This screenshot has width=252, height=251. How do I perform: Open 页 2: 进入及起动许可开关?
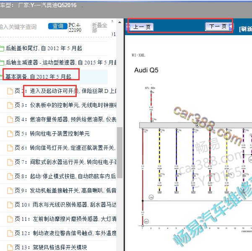65,91
